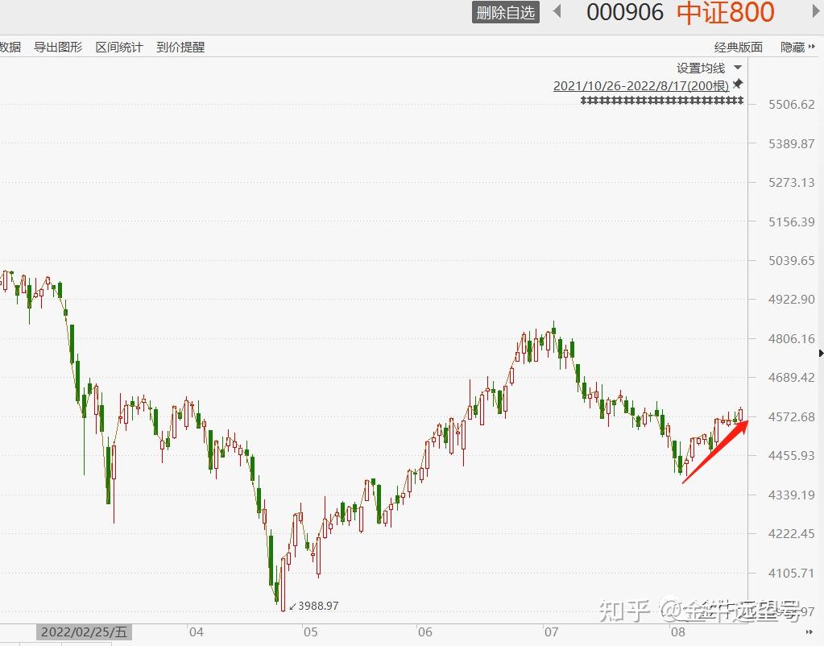This screenshot has width=824, height=646.
Task: Click the small black arrow on right axis
Action: pos(821,354)
